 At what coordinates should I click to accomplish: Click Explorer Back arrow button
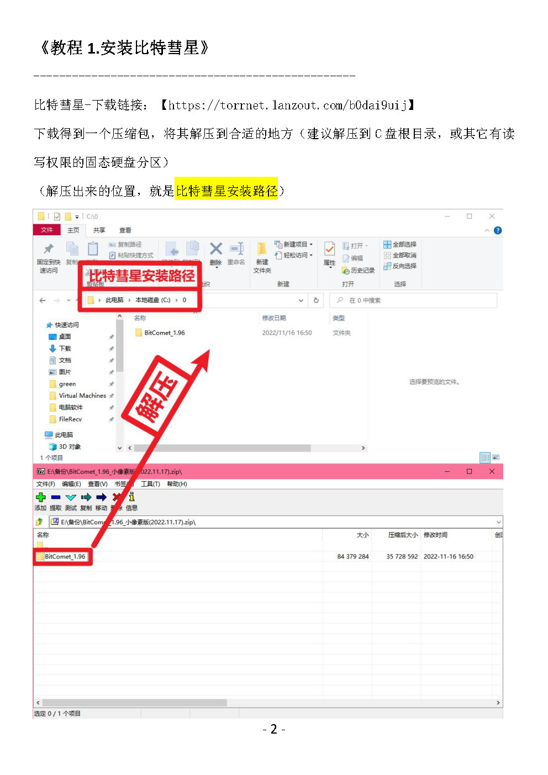click(43, 300)
